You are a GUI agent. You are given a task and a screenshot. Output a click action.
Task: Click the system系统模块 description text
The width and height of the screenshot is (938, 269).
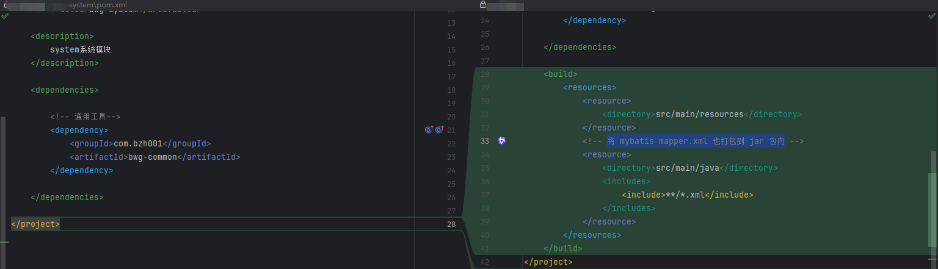pyautogui.click(x=81, y=50)
